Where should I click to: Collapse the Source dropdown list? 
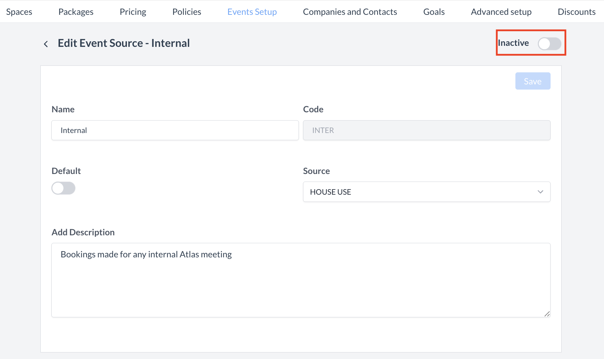click(x=540, y=192)
